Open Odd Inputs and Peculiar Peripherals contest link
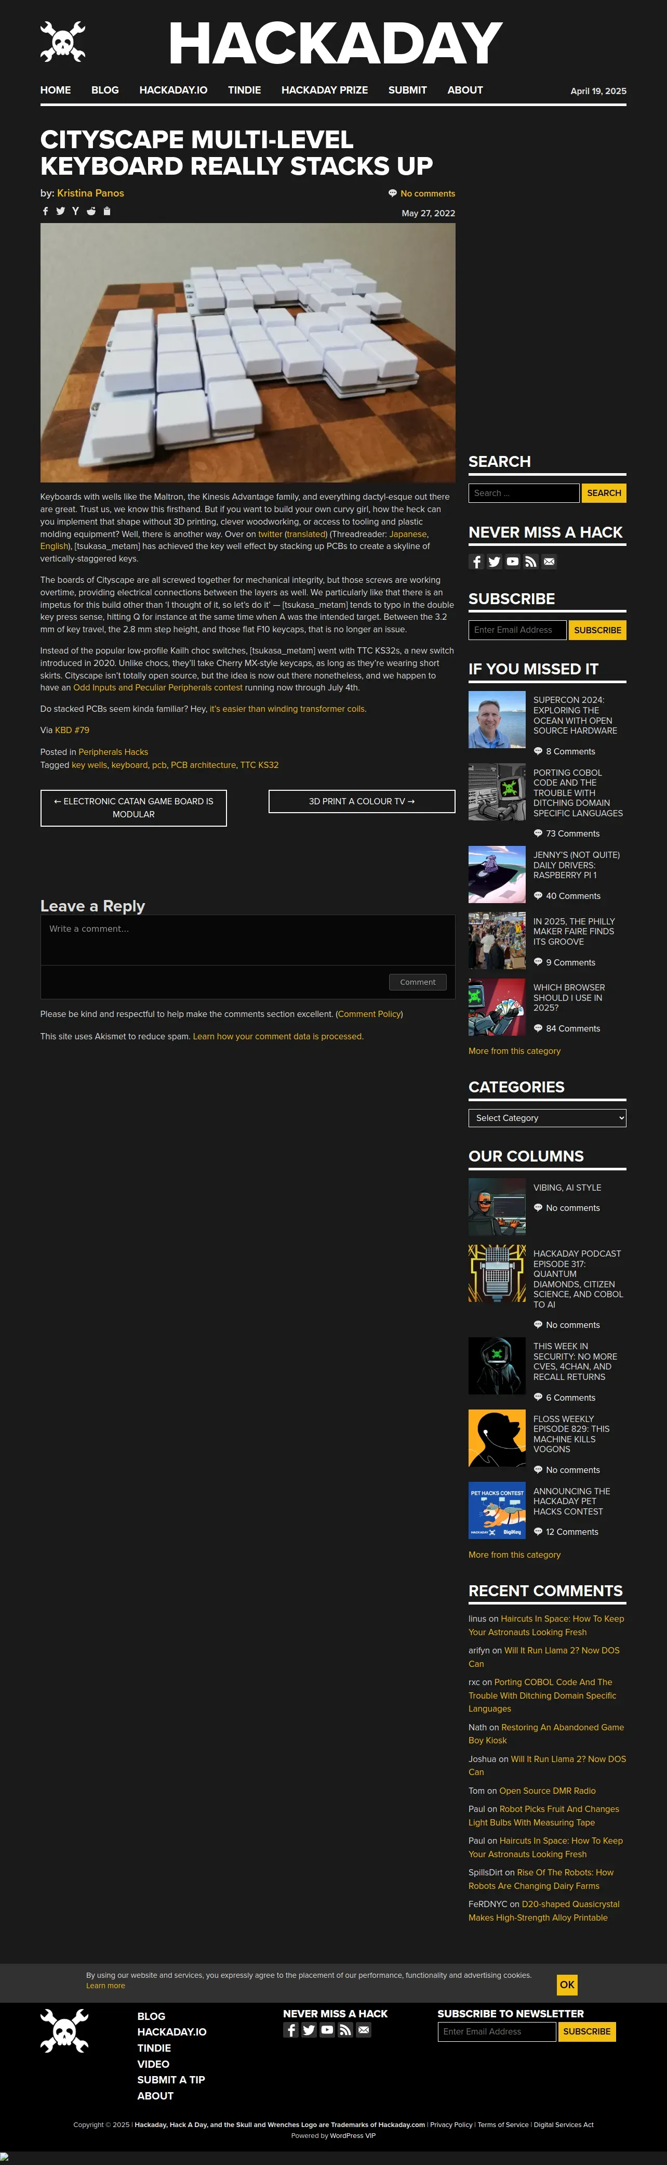The image size is (667, 2165). 158,687
